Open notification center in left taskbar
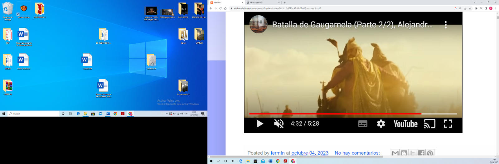 coord(203,114)
